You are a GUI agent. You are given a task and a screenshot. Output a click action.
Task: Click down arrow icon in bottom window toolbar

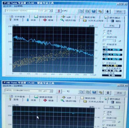[108, 93]
